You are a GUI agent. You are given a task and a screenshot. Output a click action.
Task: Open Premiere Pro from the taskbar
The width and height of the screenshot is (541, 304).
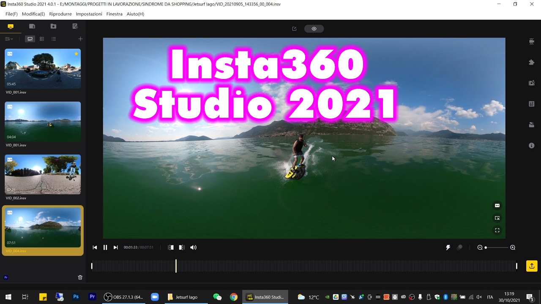point(92,297)
